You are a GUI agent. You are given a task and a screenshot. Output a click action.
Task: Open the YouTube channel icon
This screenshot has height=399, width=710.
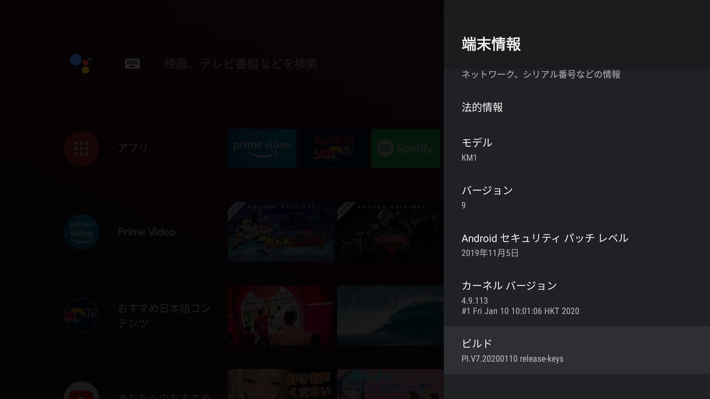click(81, 391)
